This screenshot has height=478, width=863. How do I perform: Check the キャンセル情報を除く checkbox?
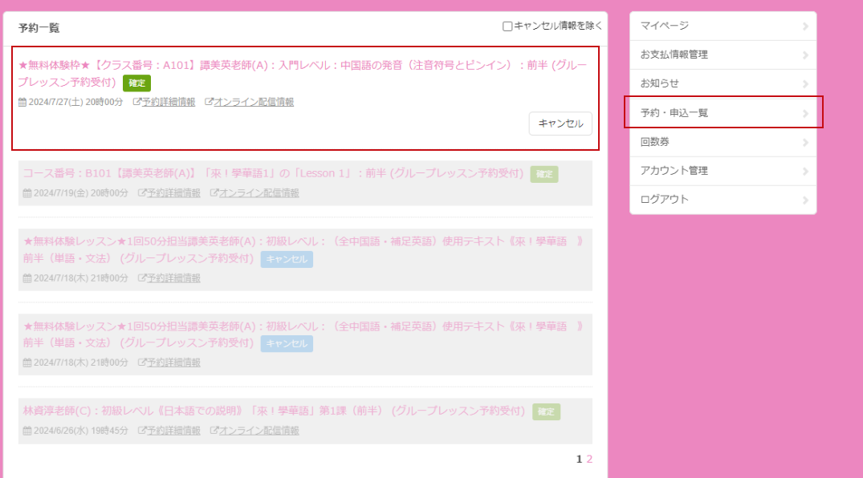pos(507,26)
